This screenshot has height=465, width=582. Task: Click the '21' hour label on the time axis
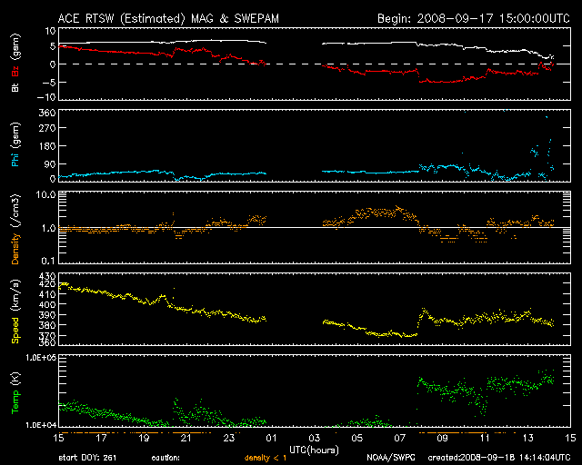186,439
